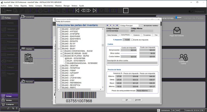Click BUSQUEDAS VARIAS button
Screen dimensions: 207x112
tap(151, 25)
